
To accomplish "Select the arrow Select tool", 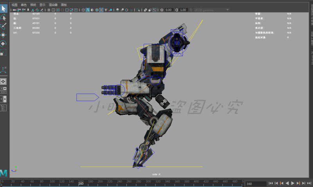I will [x=4, y=8].
